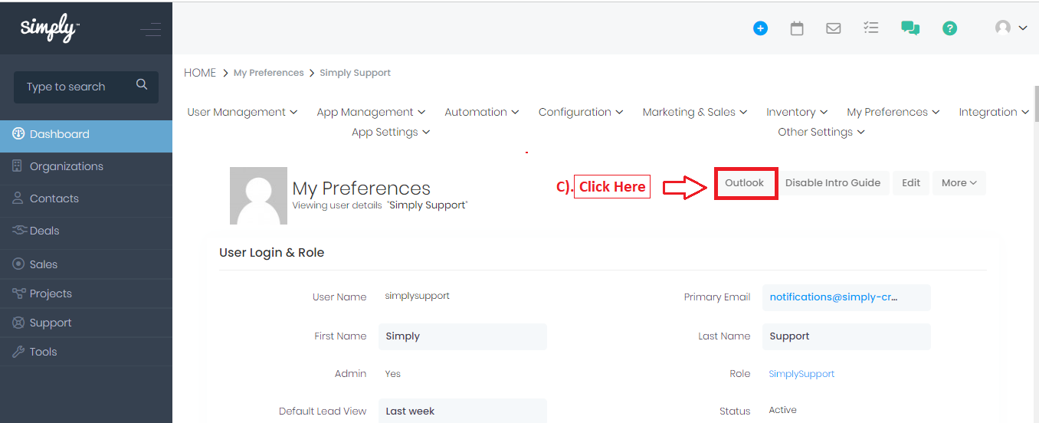1039x423 pixels.
Task: Click the Outlook button
Action: [745, 183]
